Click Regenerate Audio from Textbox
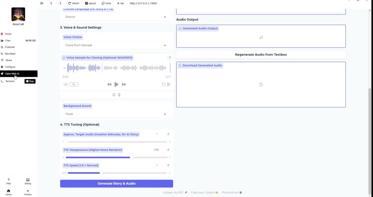The width and height of the screenshot is (373, 197). (x=261, y=55)
